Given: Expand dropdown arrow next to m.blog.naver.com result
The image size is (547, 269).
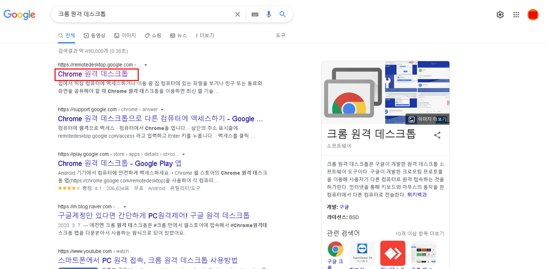Looking at the screenshot, I should [125, 207].
